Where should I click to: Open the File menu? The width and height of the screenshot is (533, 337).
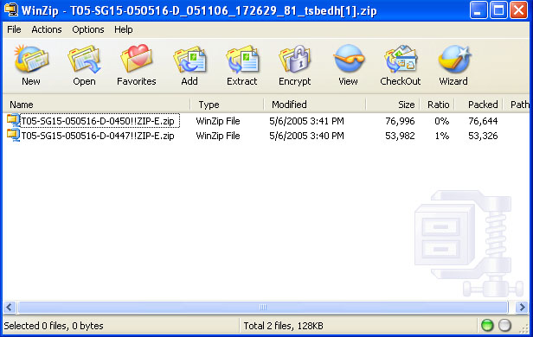click(14, 29)
